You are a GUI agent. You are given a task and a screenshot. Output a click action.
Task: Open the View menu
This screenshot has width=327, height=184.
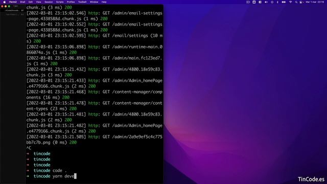pyautogui.click(x=39, y=2)
